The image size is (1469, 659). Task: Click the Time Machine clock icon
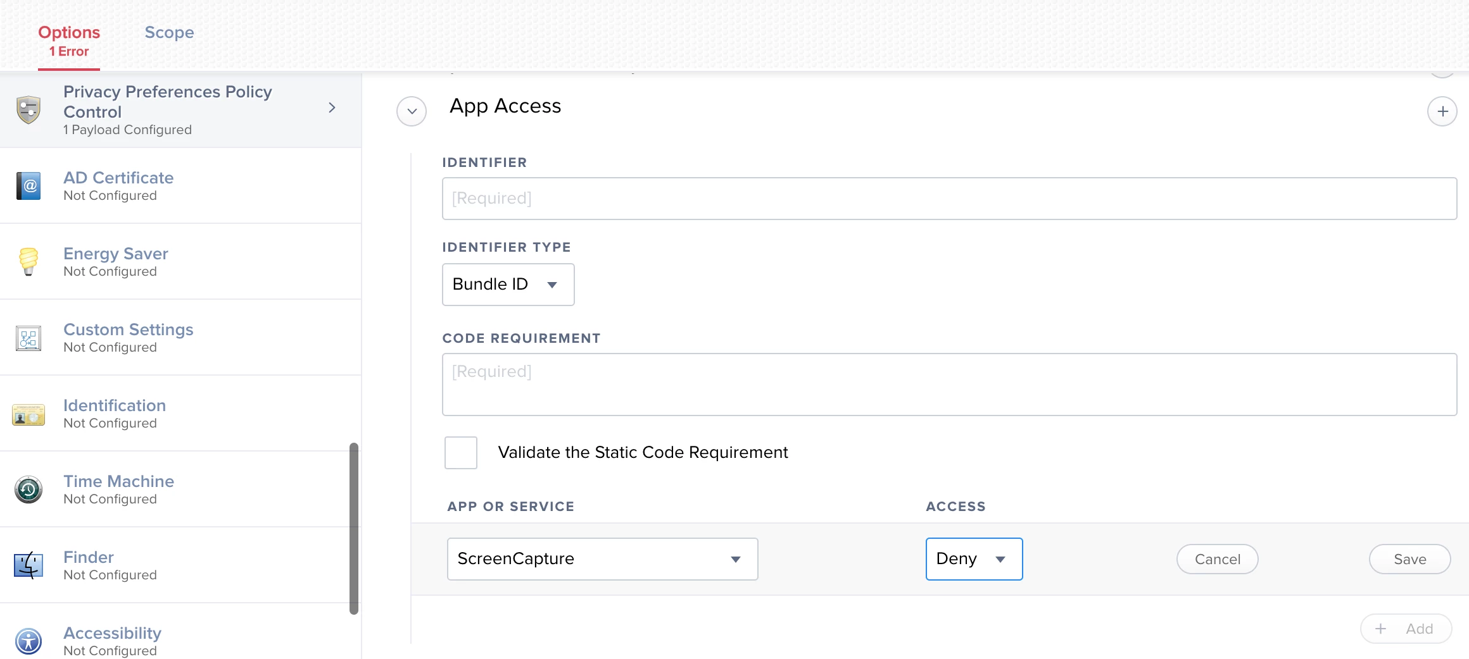[28, 490]
